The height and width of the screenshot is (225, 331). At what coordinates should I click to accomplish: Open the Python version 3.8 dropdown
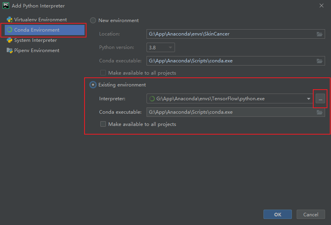coord(161,48)
